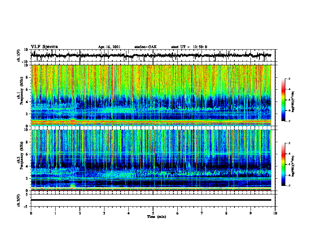Click the 'ch.3(V)' axis label

(19, 200)
